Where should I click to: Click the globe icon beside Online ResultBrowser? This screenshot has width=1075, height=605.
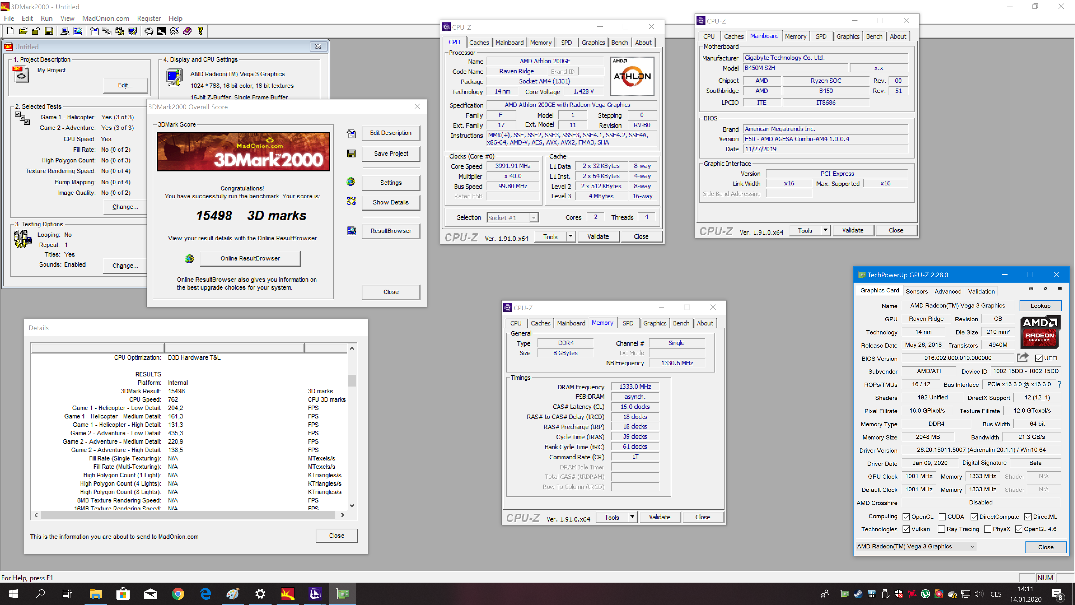(189, 259)
